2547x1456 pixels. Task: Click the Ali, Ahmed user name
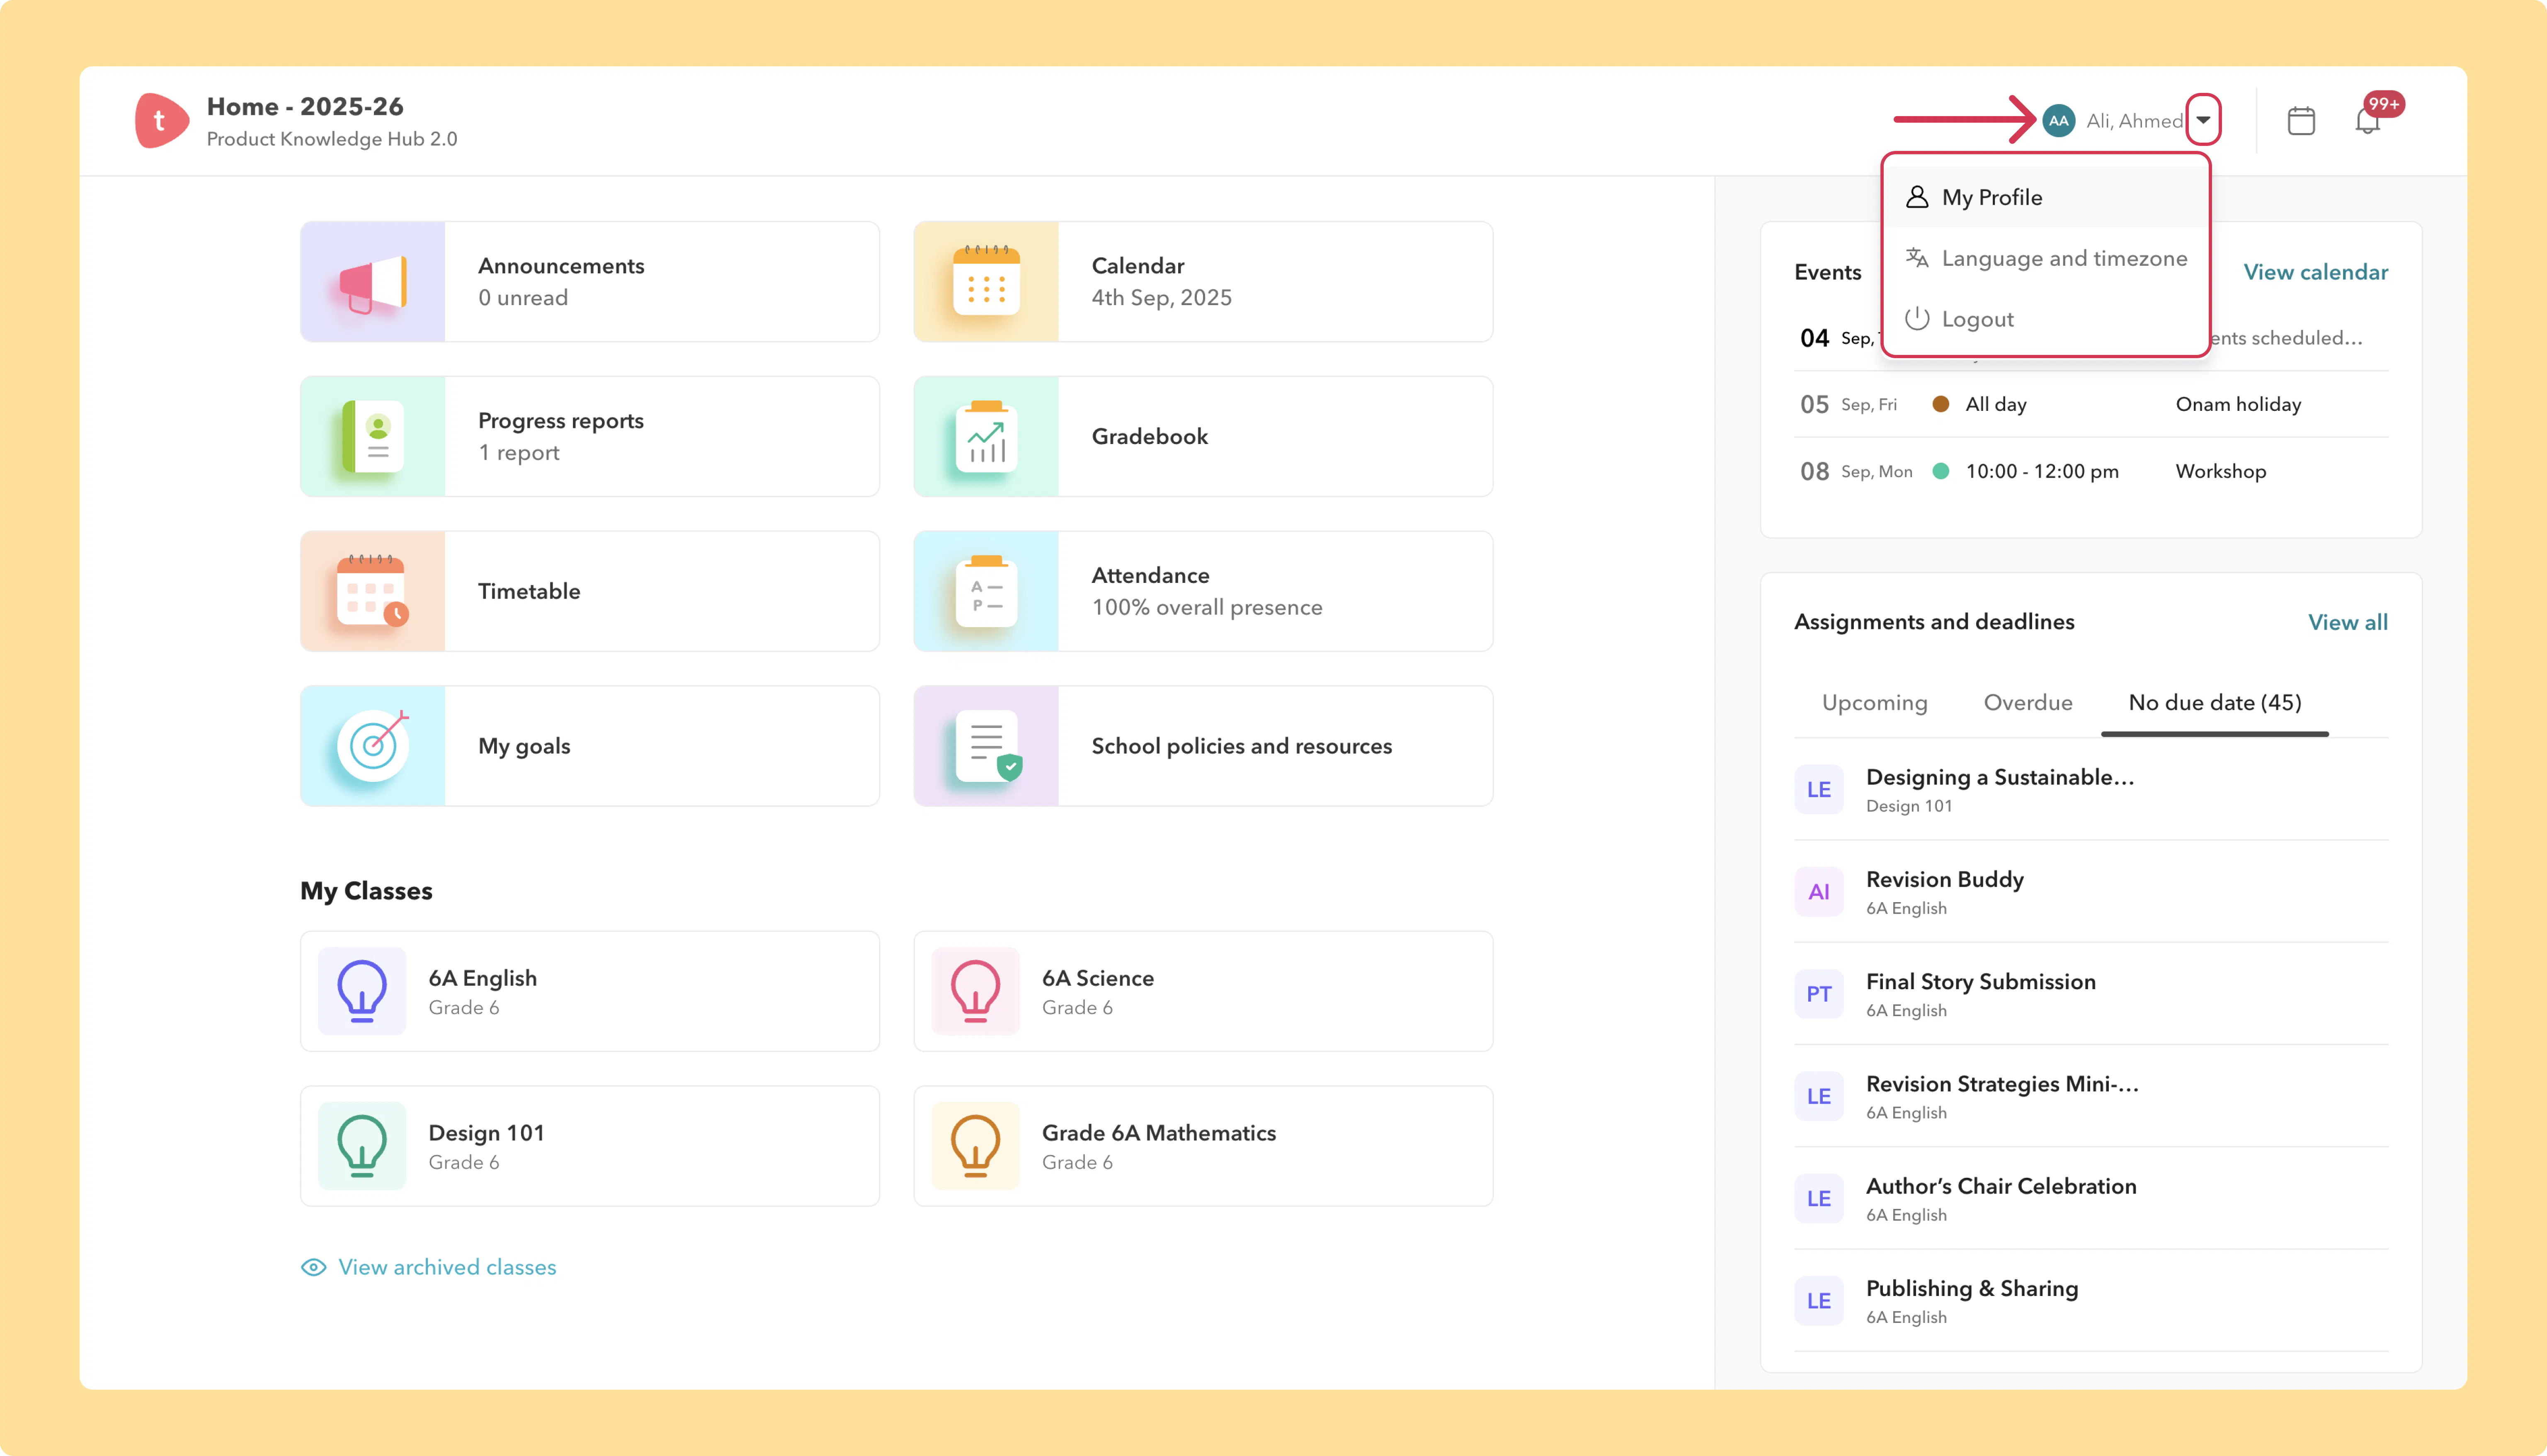(x=2134, y=121)
